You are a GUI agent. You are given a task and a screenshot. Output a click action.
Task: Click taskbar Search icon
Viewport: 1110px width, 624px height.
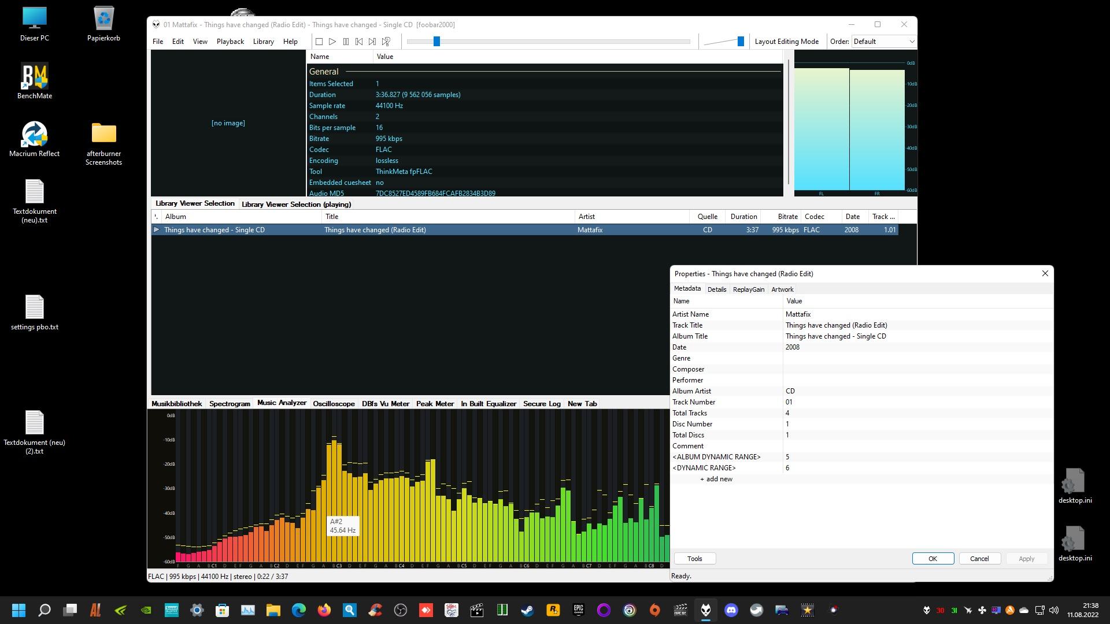[45, 610]
